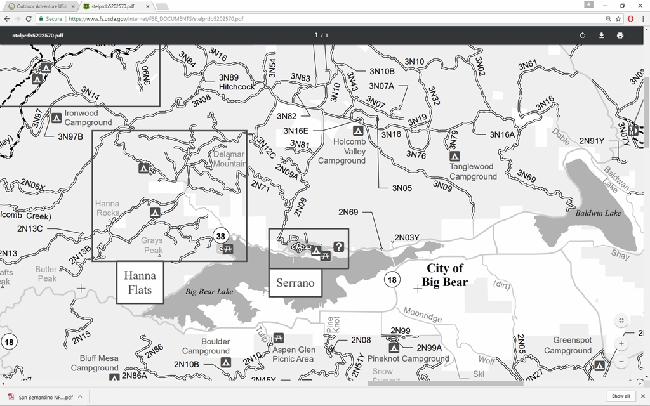650x406 pixels.
Task: Open Chrome's three-dot menu
Action: (643, 19)
